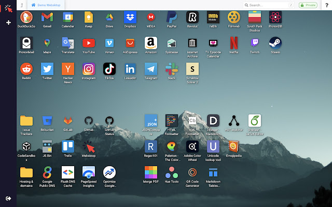The width and height of the screenshot is (332, 207).
Task: Launch the AST explorer icon
Action: click(x=234, y=121)
